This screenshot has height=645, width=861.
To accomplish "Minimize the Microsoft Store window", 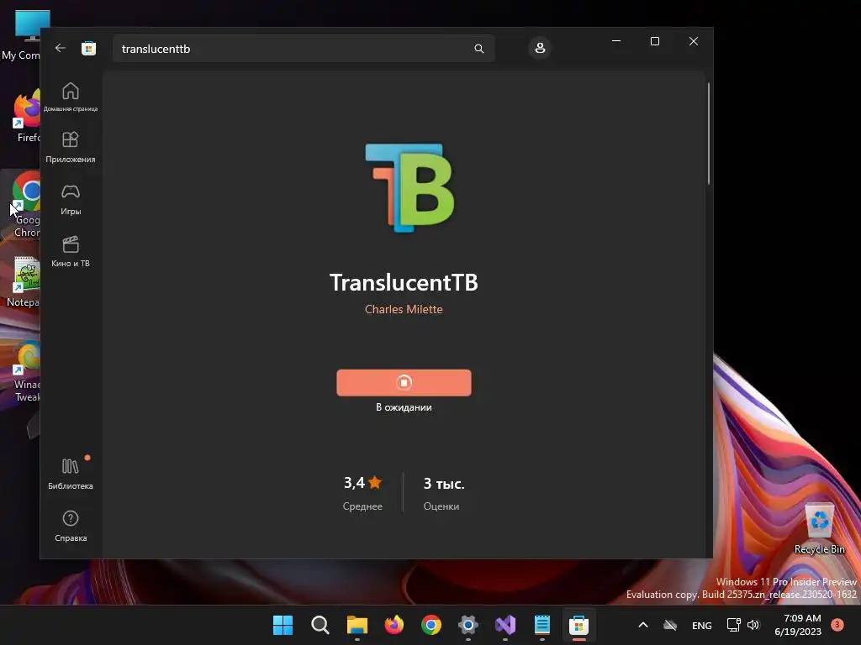I will coord(616,41).
